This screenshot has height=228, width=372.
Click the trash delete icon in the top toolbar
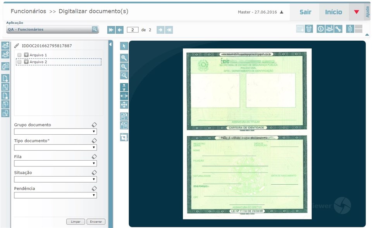[309, 29]
